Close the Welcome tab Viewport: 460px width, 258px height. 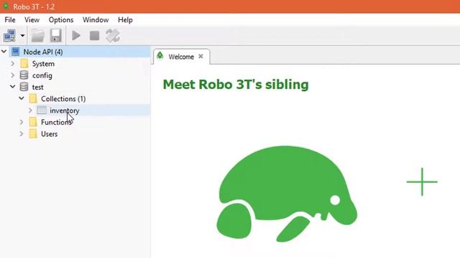coord(201,56)
